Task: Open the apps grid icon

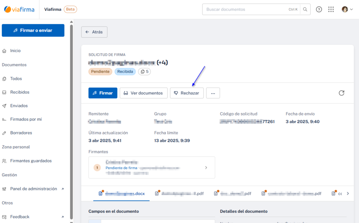Action: [331, 9]
